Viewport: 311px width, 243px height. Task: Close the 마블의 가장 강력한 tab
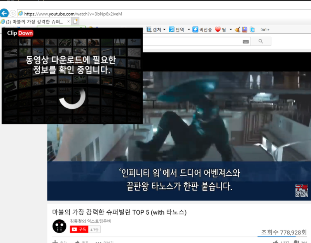[x=68, y=21]
